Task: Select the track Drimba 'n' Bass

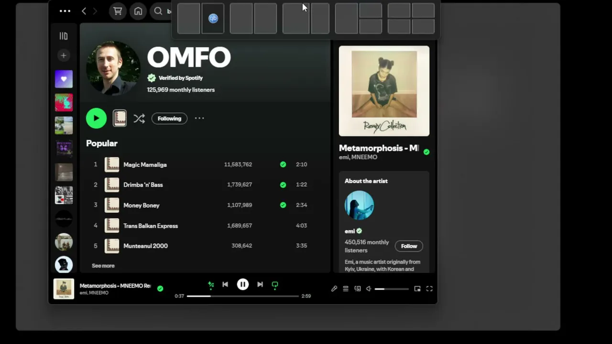Action: (x=143, y=184)
